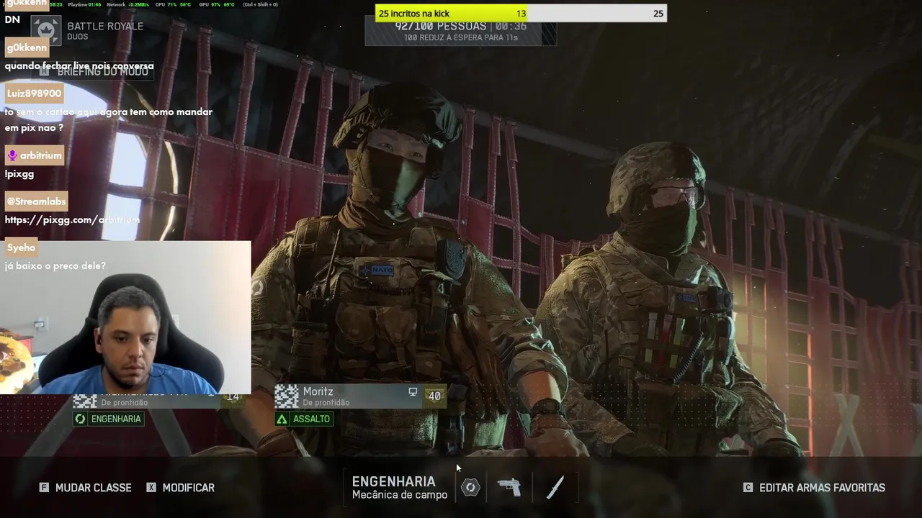The width and height of the screenshot is (922, 518).
Task: Click the N key icon beside Briefing do Modo
Action: (x=45, y=72)
